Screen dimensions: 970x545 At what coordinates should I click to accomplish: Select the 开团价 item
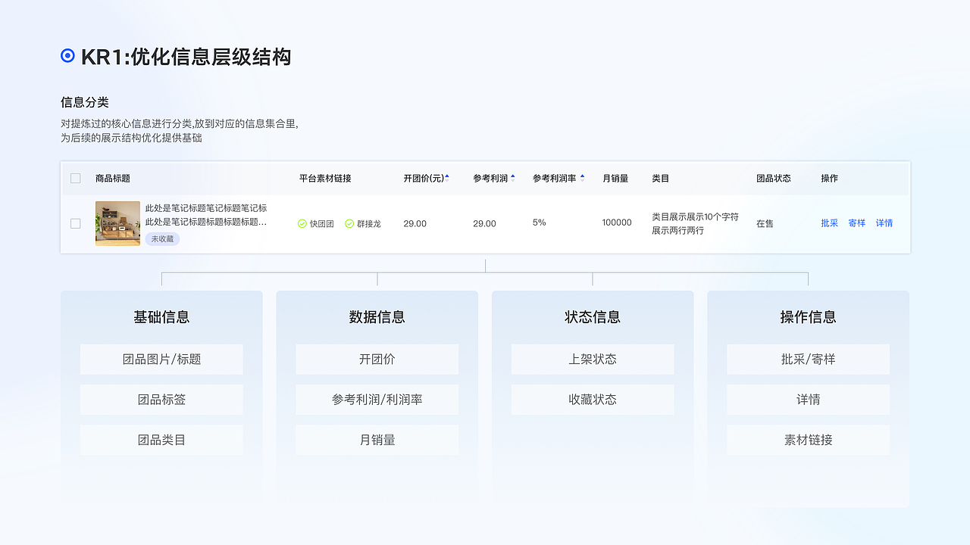tap(377, 360)
